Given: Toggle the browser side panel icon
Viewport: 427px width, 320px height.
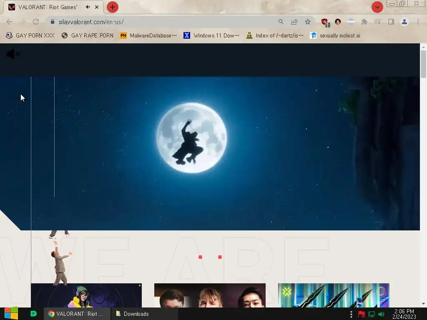Looking at the screenshot, I should coord(391,22).
